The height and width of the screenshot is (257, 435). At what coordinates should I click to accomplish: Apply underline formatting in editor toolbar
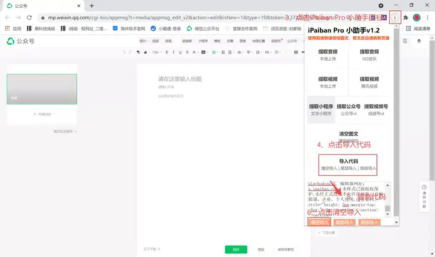click(180, 52)
